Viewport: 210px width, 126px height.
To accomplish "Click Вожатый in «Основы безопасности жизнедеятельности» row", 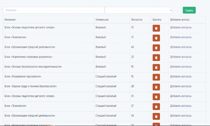I will pos(100,66).
